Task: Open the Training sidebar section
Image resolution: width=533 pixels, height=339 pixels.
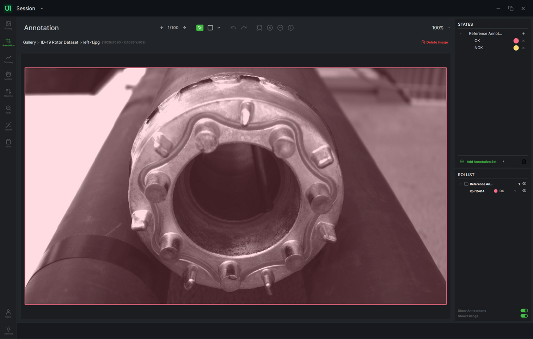Action: tap(8, 59)
